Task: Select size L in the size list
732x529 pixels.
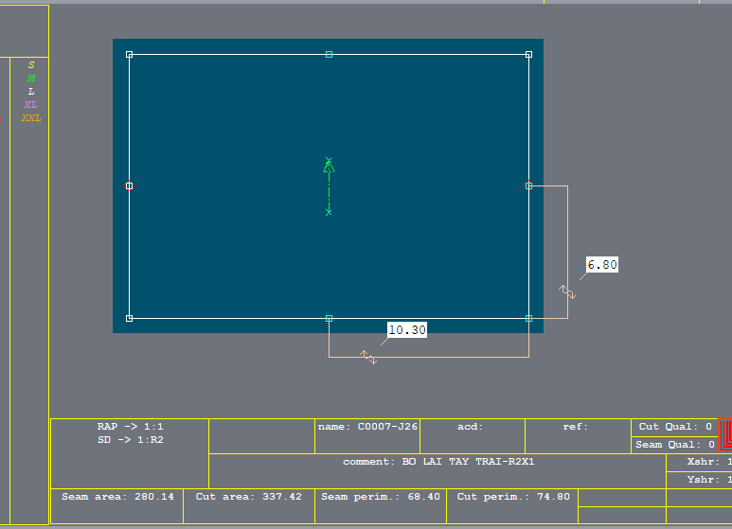Action: 31,92
